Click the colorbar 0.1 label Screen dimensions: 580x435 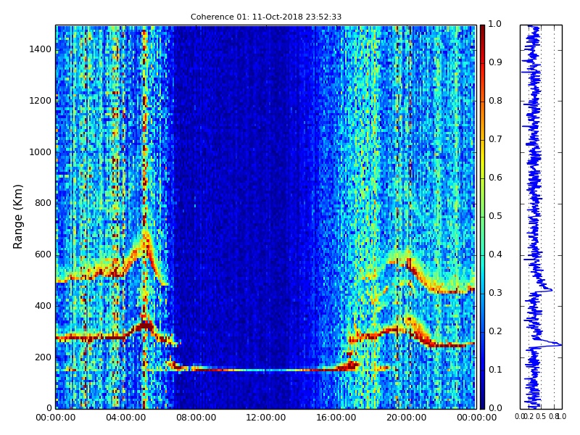pyautogui.click(x=495, y=370)
